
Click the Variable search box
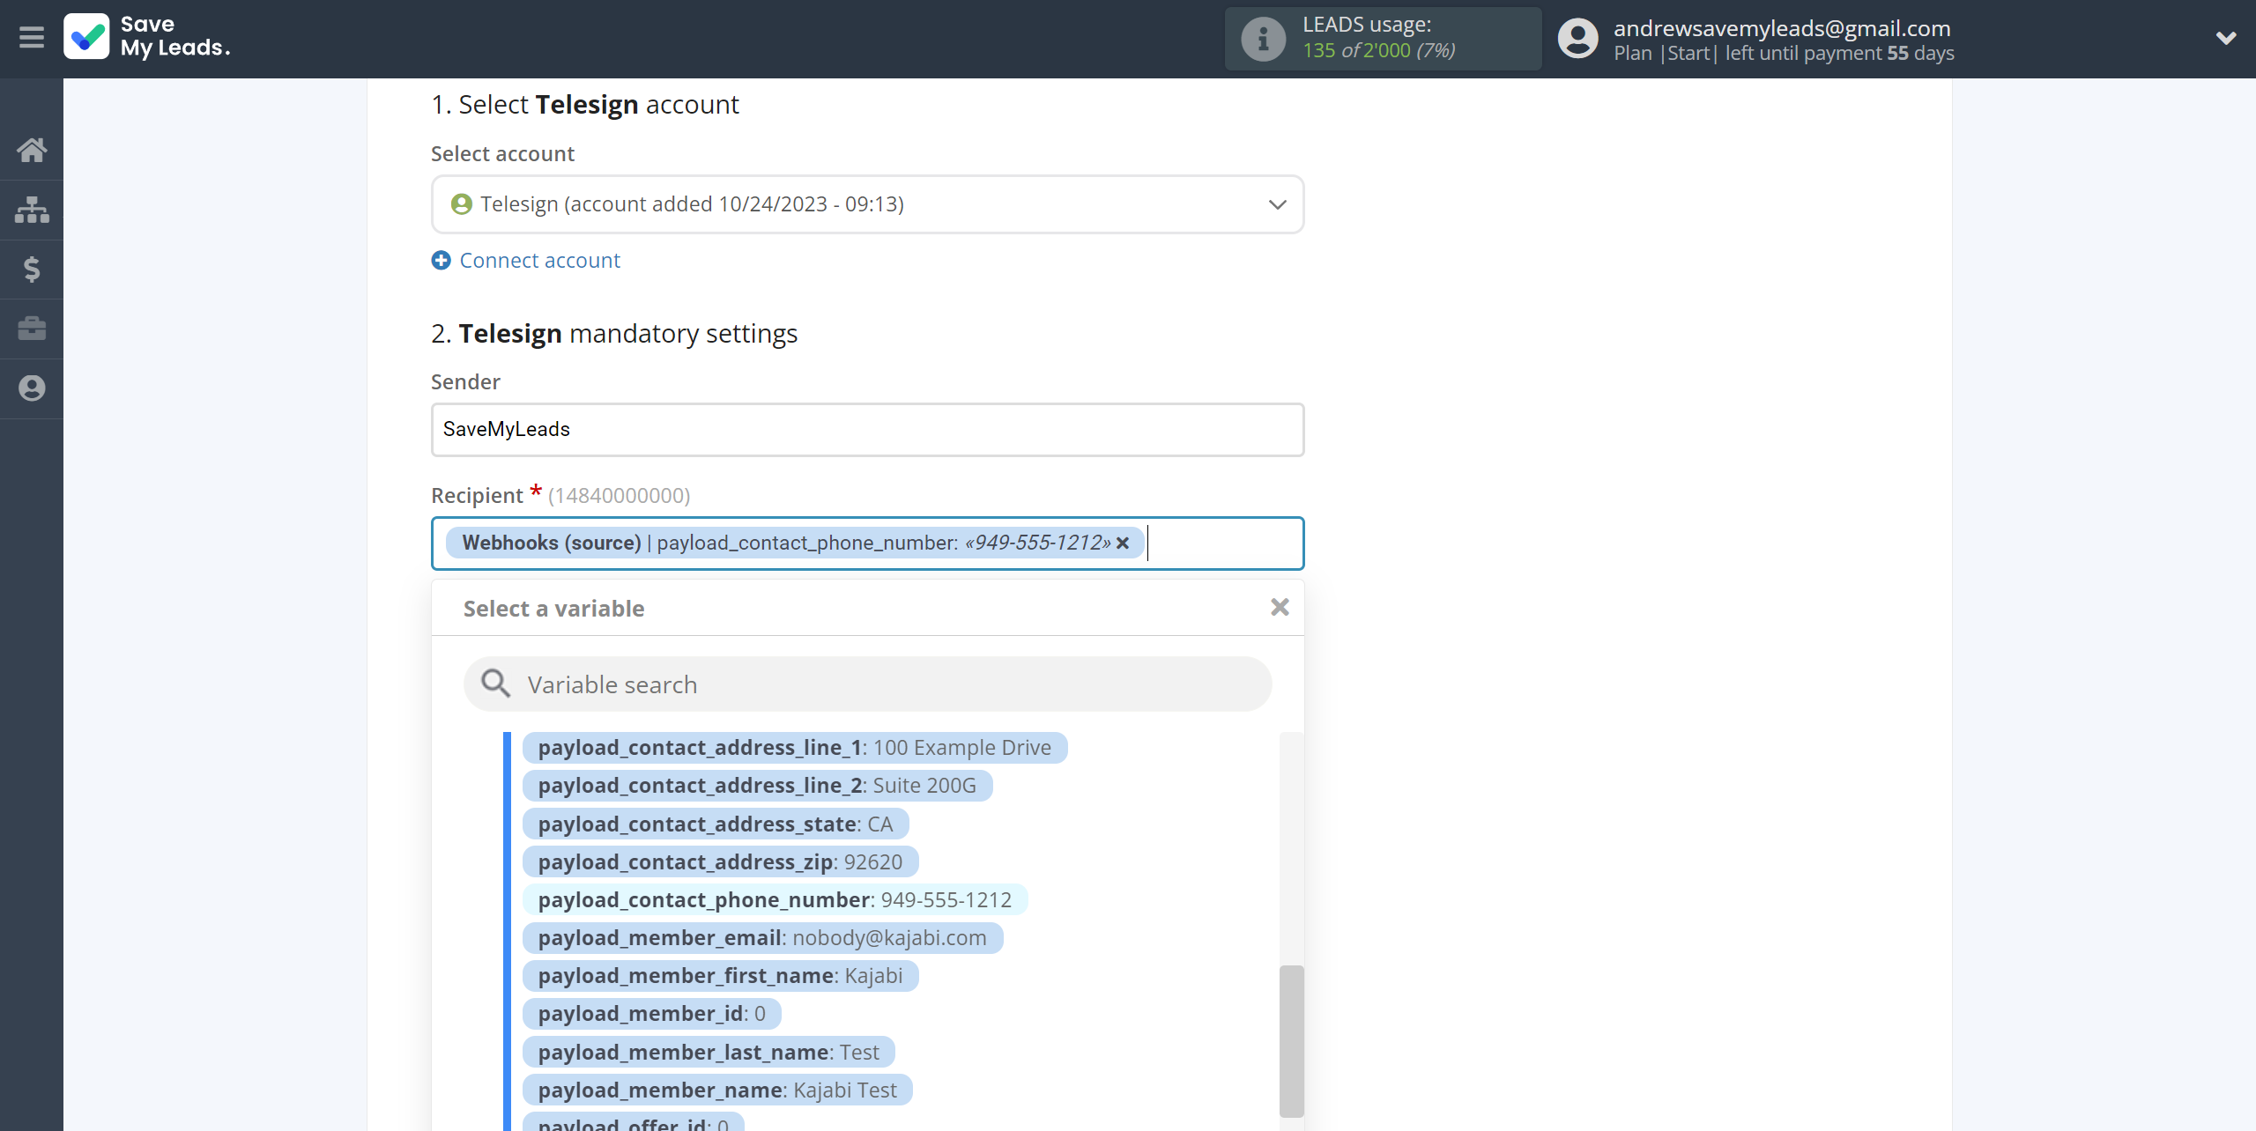click(x=867, y=684)
